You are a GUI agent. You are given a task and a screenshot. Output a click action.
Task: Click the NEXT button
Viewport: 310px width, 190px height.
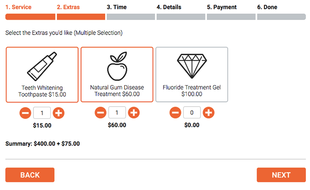click(281, 175)
